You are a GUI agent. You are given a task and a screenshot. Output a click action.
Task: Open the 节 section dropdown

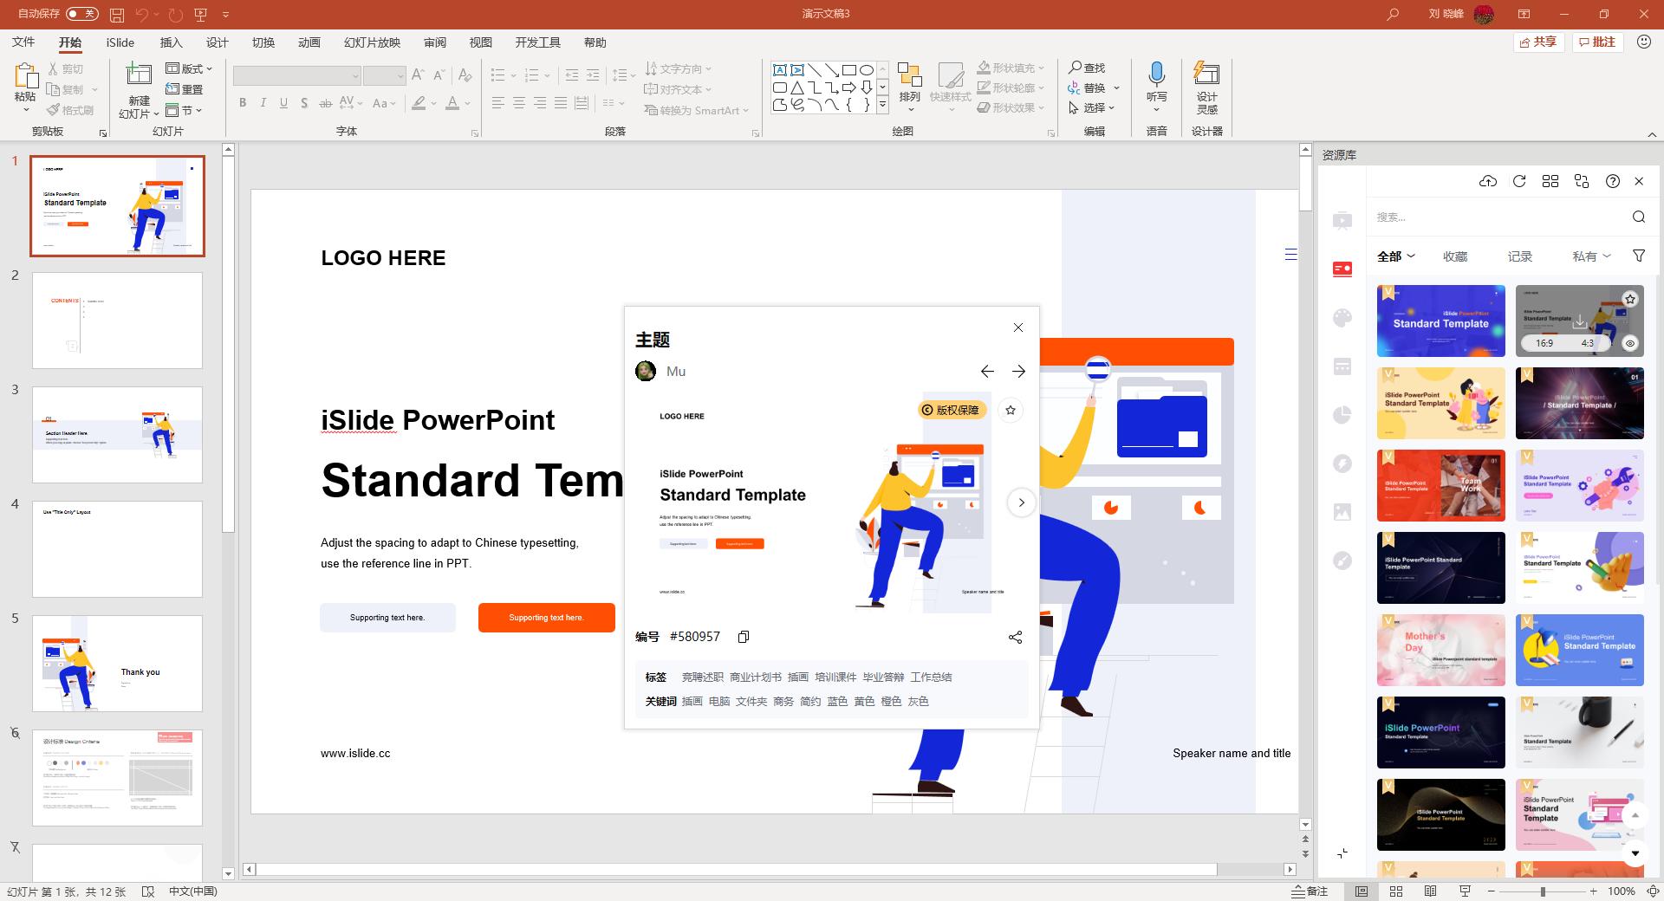(x=184, y=110)
